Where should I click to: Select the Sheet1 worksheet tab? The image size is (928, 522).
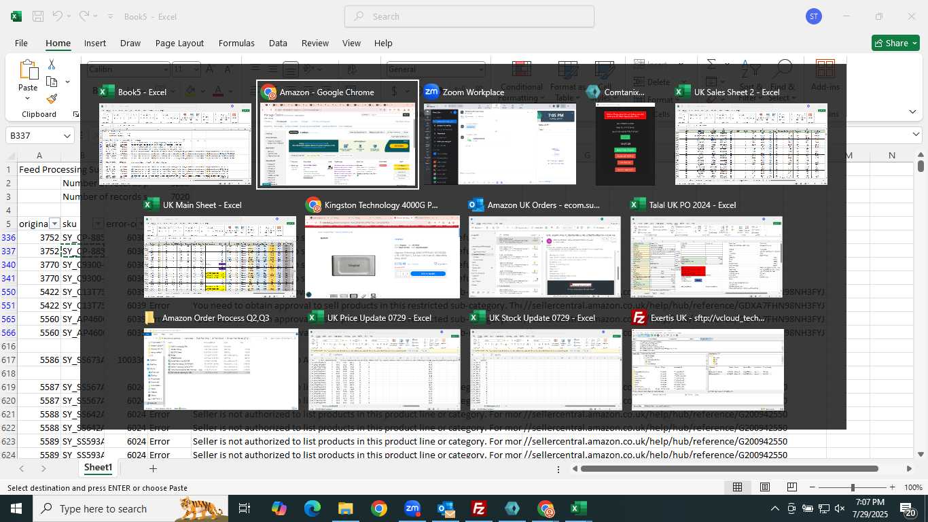click(x=98, y=468)
